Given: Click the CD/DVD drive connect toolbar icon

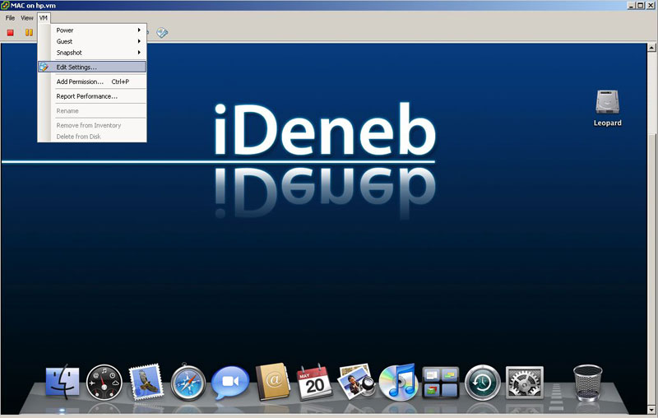Looking at the screenshot, I should 162,32.
